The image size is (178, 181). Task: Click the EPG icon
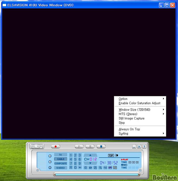(x=110, y=168)
